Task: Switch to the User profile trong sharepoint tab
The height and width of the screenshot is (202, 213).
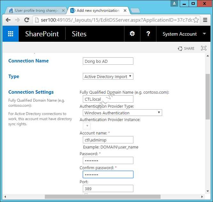Action: click(36, 11)
